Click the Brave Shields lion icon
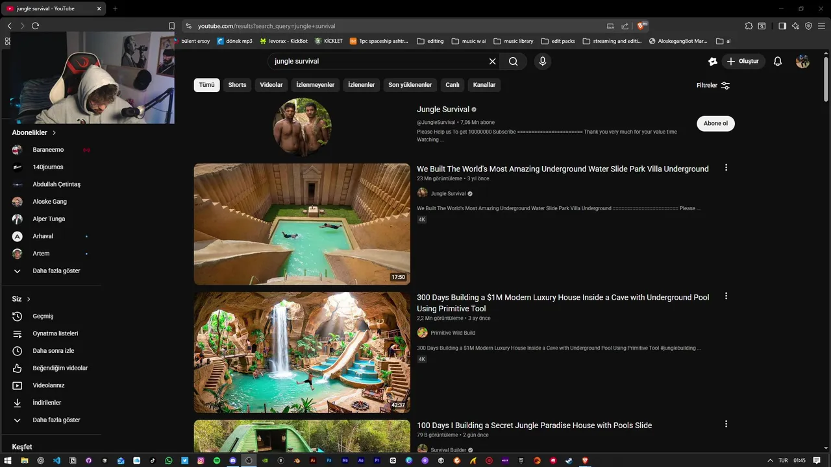The width and height of the screenshot is (831, 467). [641, 26]
